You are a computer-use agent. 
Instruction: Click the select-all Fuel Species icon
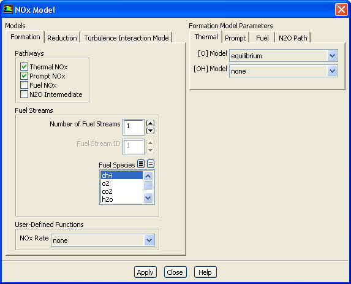click(141, 164)
